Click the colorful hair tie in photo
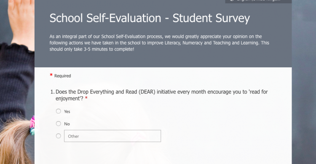316x164 pixels. pyautogui.click(x=32, y=125)
